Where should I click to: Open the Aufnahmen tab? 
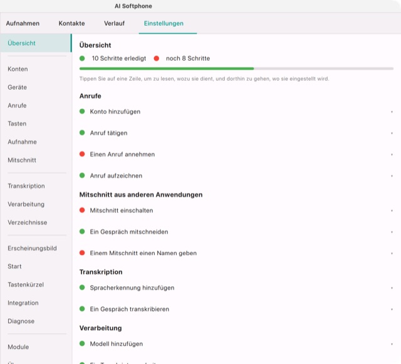[x=23, y=23]
